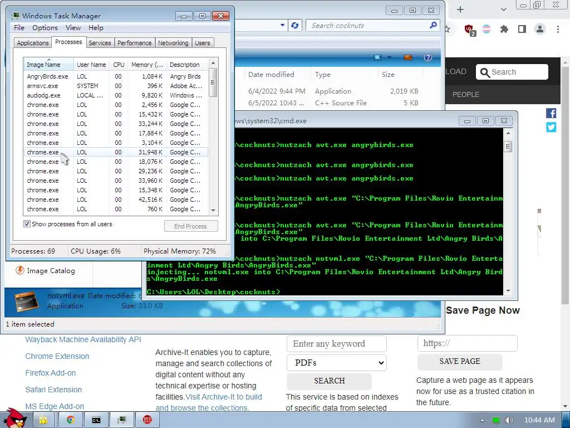Open Chrome three-dot menu
The height and width of the screenshot is (428, 570).
558,29
